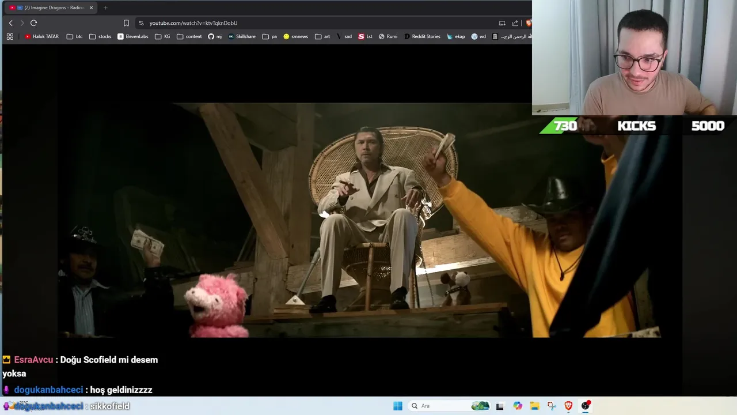Open Reddit Stories bookmark

click(422, 36)
